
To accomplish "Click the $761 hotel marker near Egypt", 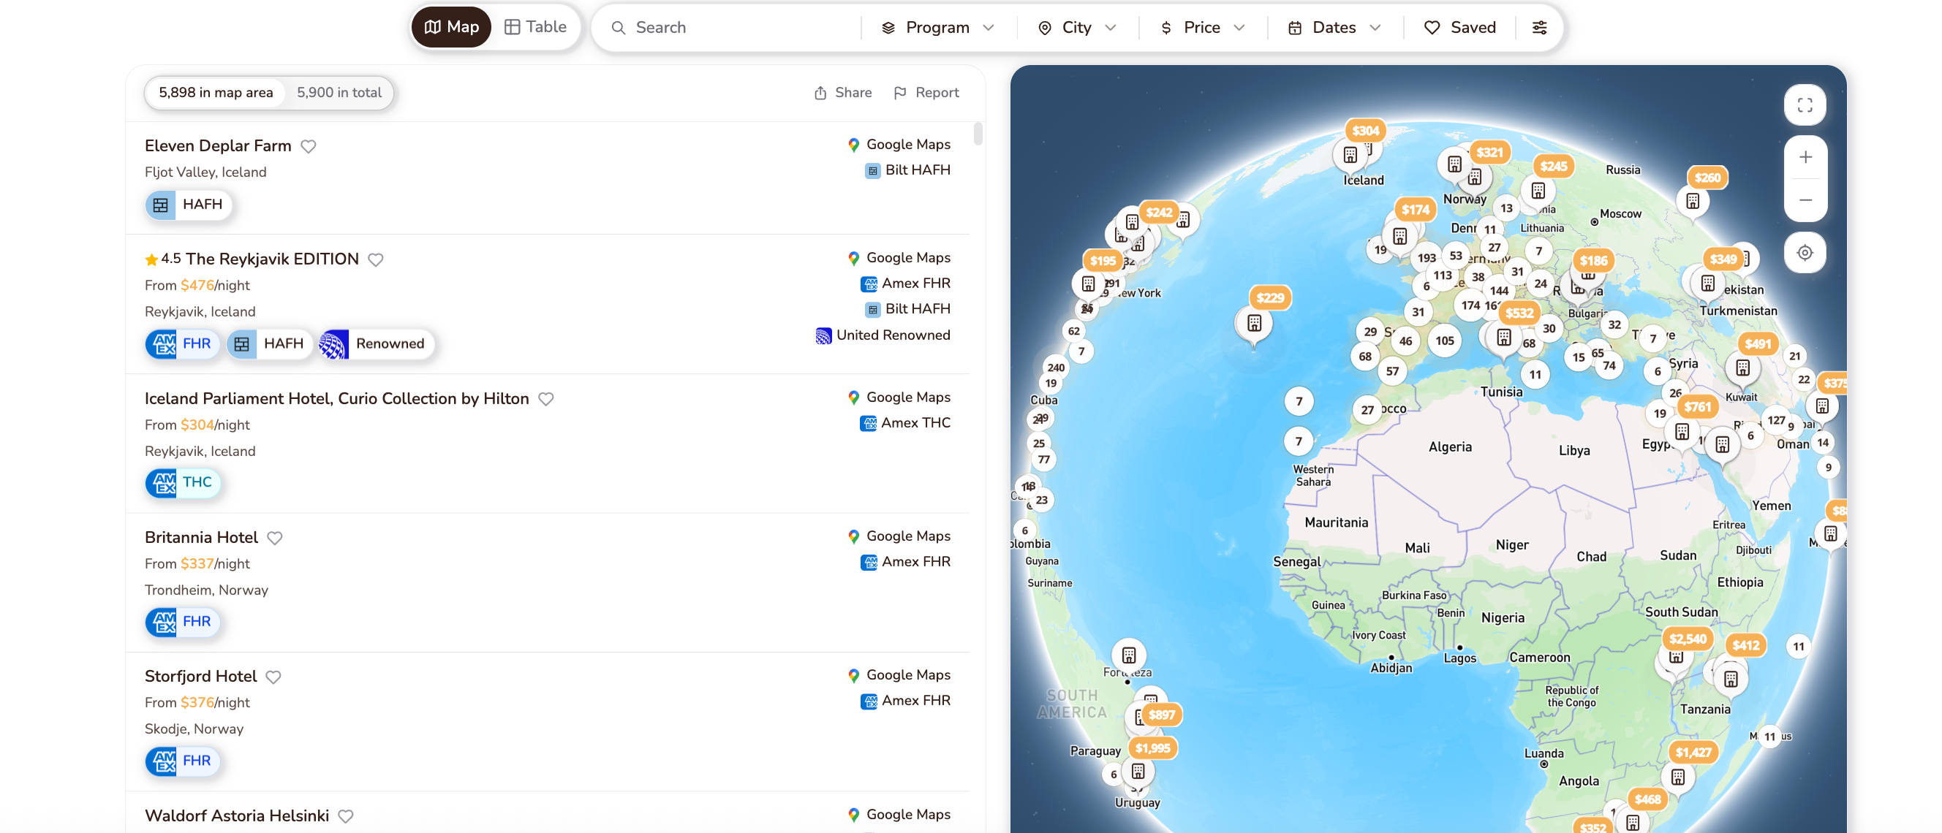I will point(1698,408).
